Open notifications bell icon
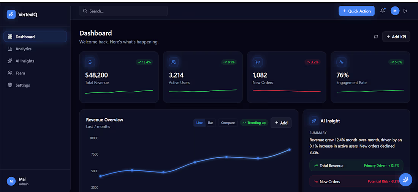This screenshot has height=192, width=418. 383,11
